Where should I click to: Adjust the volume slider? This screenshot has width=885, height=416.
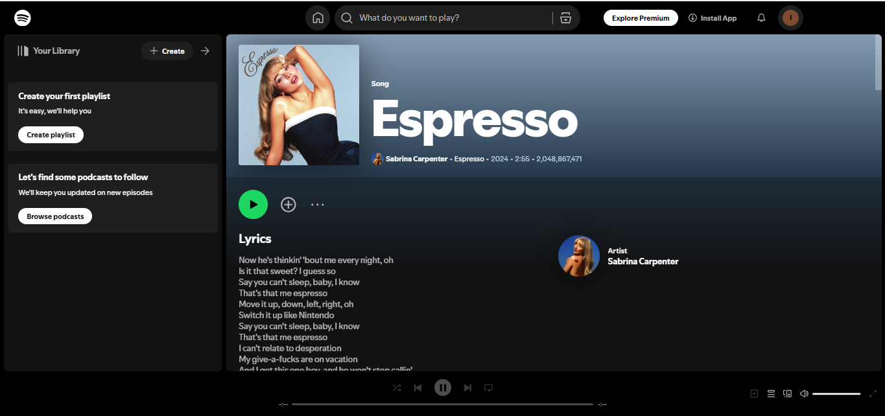point(836,393)
